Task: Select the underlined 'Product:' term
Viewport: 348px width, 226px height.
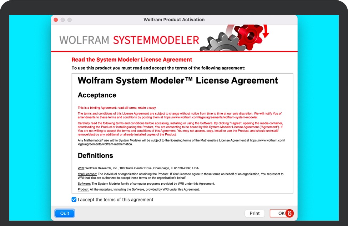Action: [84, 190]
